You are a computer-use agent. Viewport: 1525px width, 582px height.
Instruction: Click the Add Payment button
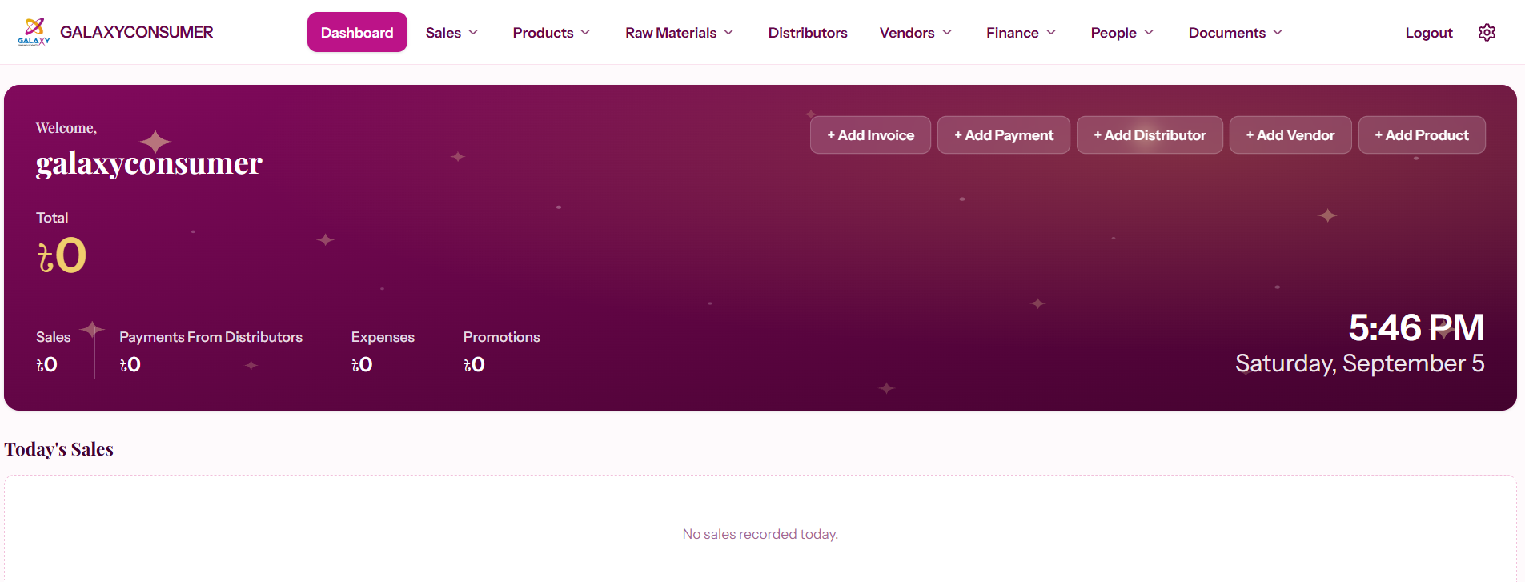click(x=1004, y=135)
